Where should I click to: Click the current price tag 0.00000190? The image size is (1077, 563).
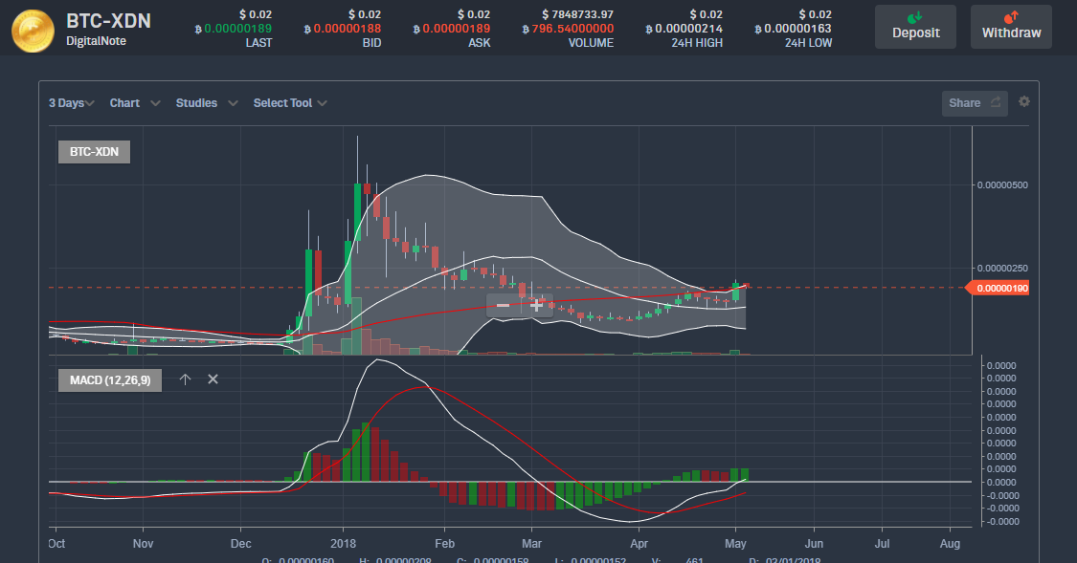[x=998, y=288]
